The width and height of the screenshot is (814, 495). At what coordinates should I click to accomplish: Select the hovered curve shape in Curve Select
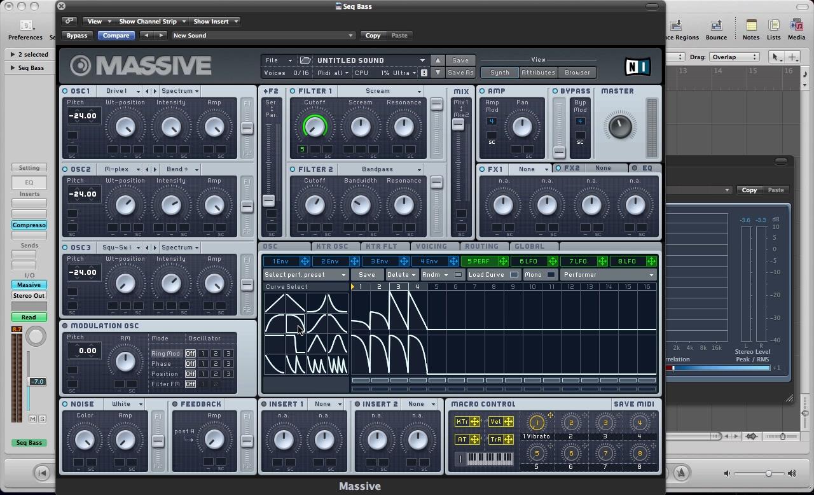(x=295, y=324)
